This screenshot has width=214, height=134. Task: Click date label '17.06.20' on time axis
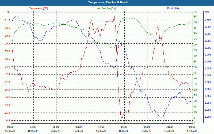[192, 131]
